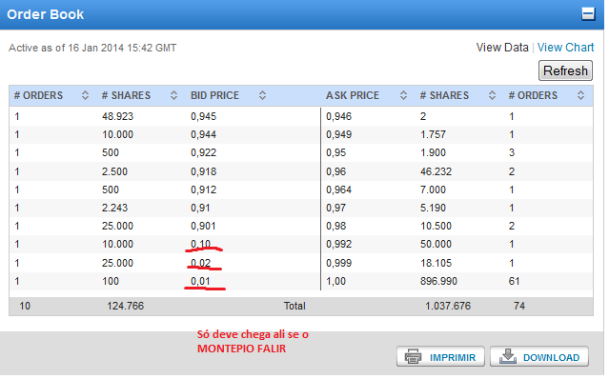609x379 pixels.
Task: Click the Order Book panel title
Action: [45, 14]
